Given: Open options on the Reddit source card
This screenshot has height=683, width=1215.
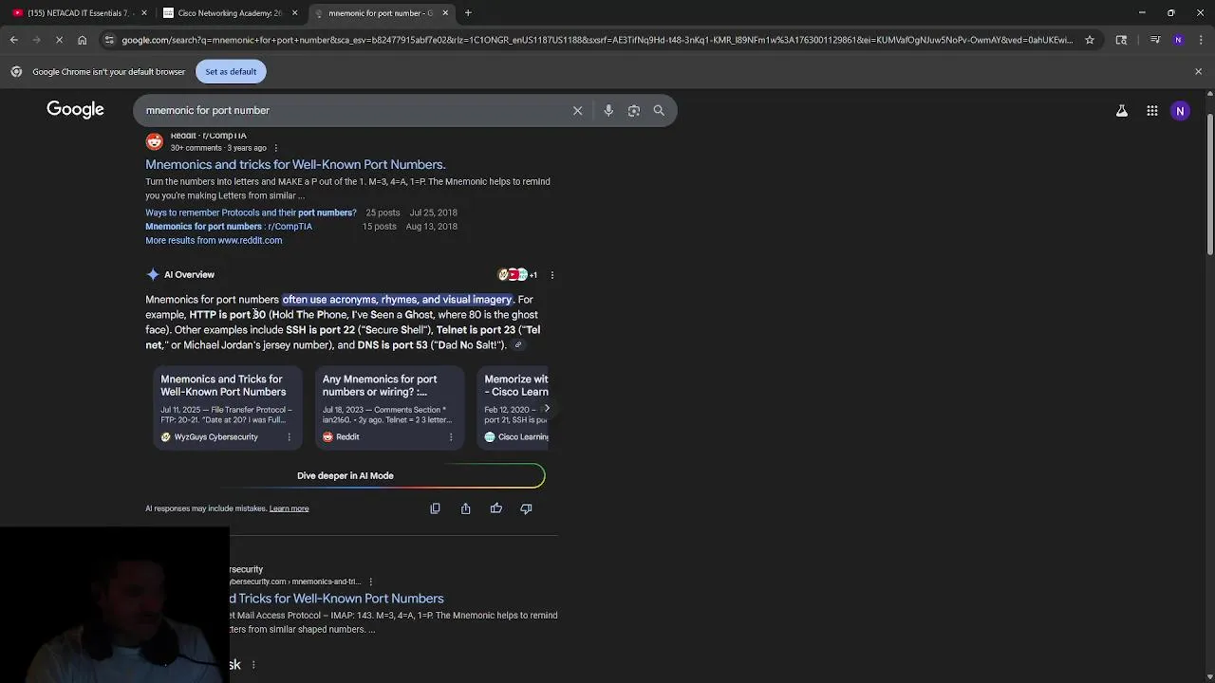Looking at the screenshot, I should pos(451,437).
